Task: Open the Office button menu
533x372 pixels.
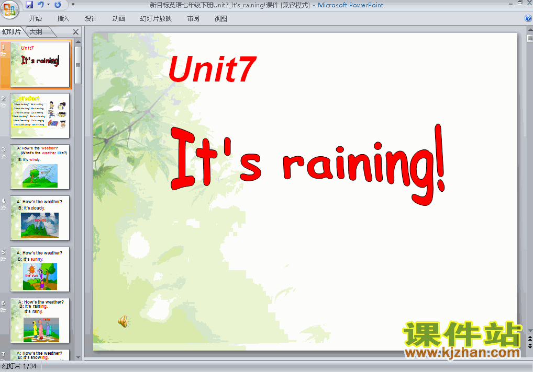Action: coord(9,9)
